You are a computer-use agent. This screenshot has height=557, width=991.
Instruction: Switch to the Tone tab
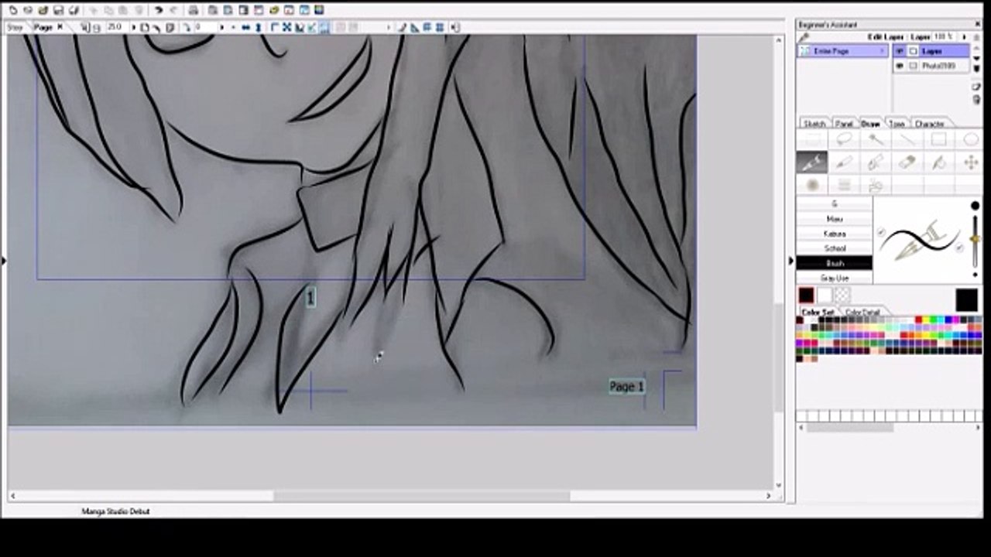[897, 124]
